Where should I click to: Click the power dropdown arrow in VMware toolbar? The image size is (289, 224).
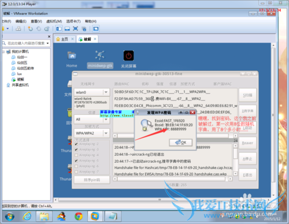[8, 29]
